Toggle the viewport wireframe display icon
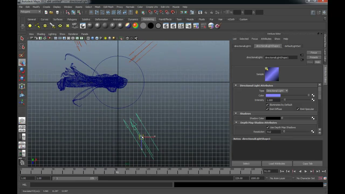Image resolution: width=345 pixels, height=194 pixels. coord(88,38)
